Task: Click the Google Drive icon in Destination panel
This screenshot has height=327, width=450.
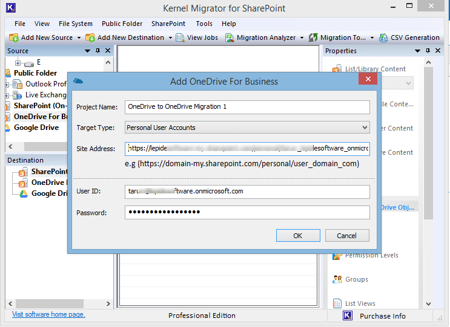Action: 23,194
